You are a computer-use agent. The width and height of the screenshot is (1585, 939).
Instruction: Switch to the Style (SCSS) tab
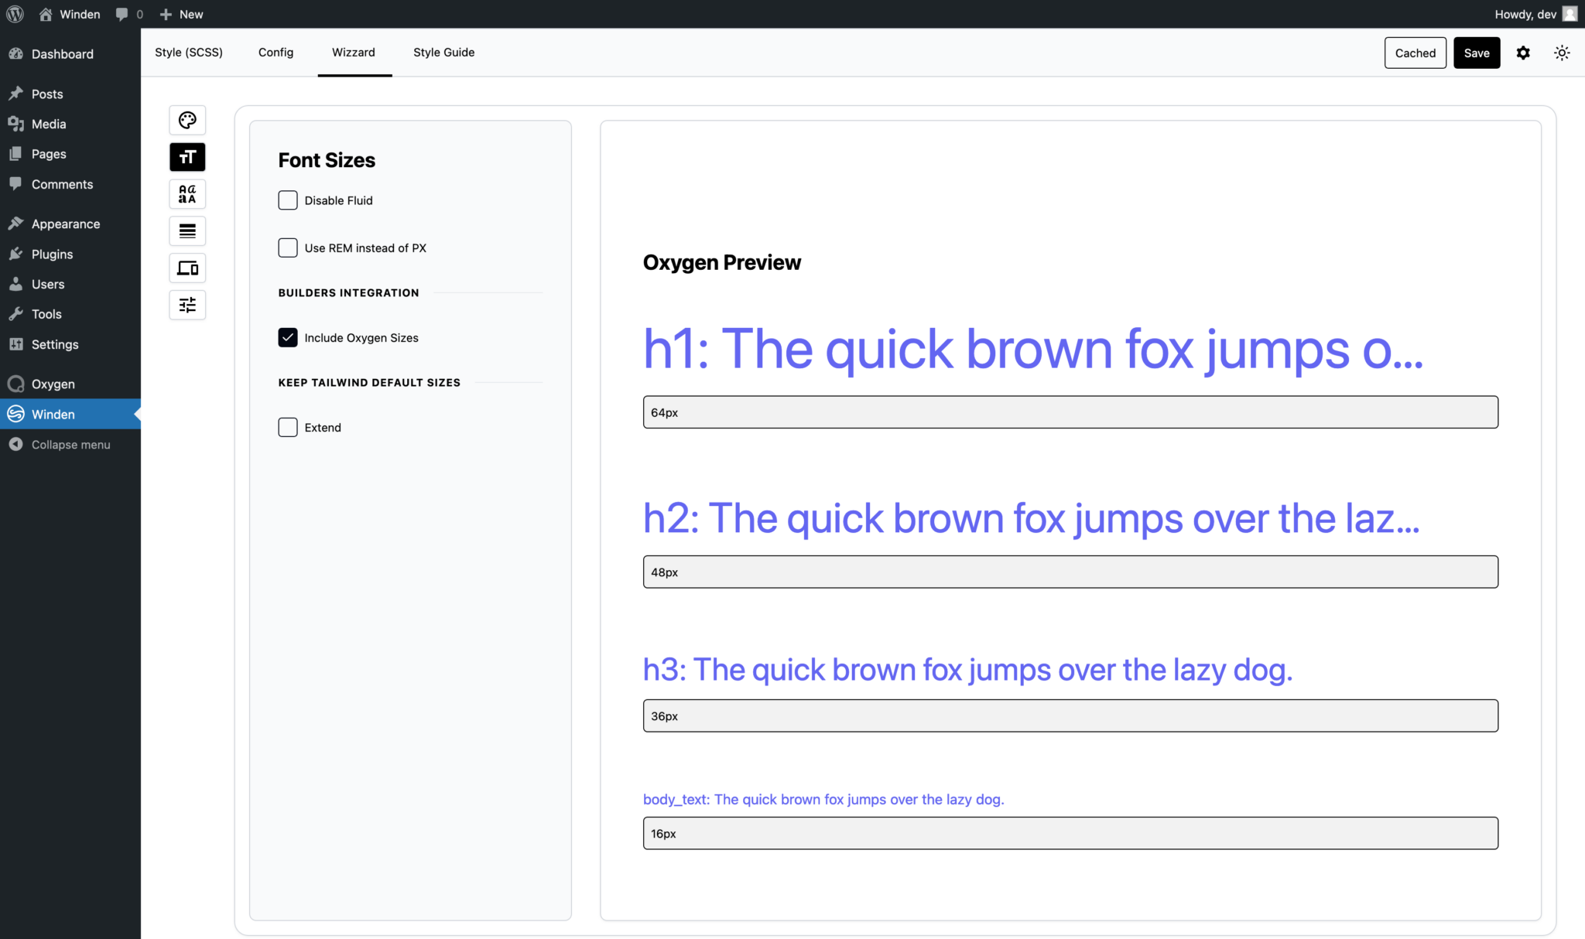pos(189,52)
